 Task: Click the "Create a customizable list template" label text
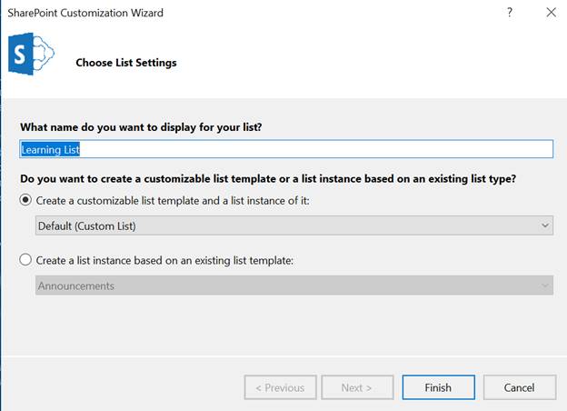[x=173, y=200]
